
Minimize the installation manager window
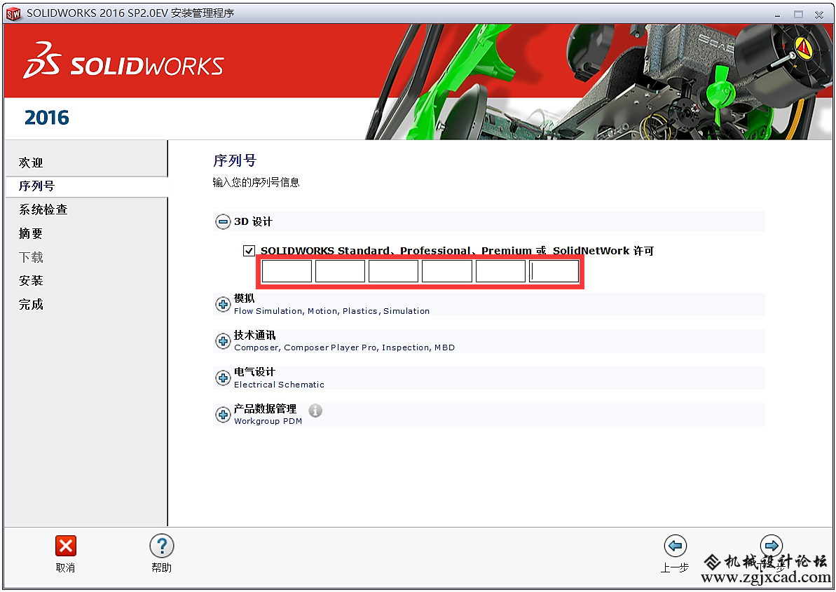tap(777, 15)
